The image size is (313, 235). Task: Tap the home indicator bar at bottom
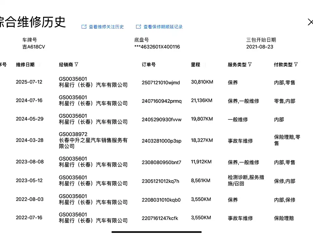click(156, 232)
